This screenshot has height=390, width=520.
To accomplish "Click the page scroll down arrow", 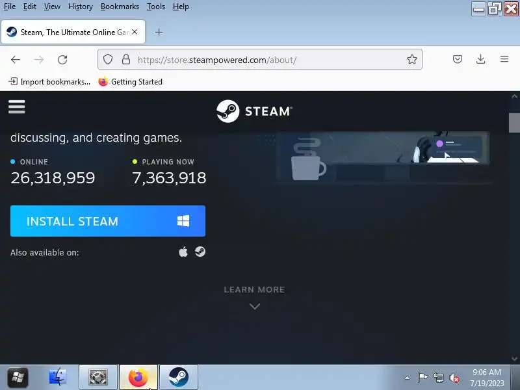I will point(514,359).
